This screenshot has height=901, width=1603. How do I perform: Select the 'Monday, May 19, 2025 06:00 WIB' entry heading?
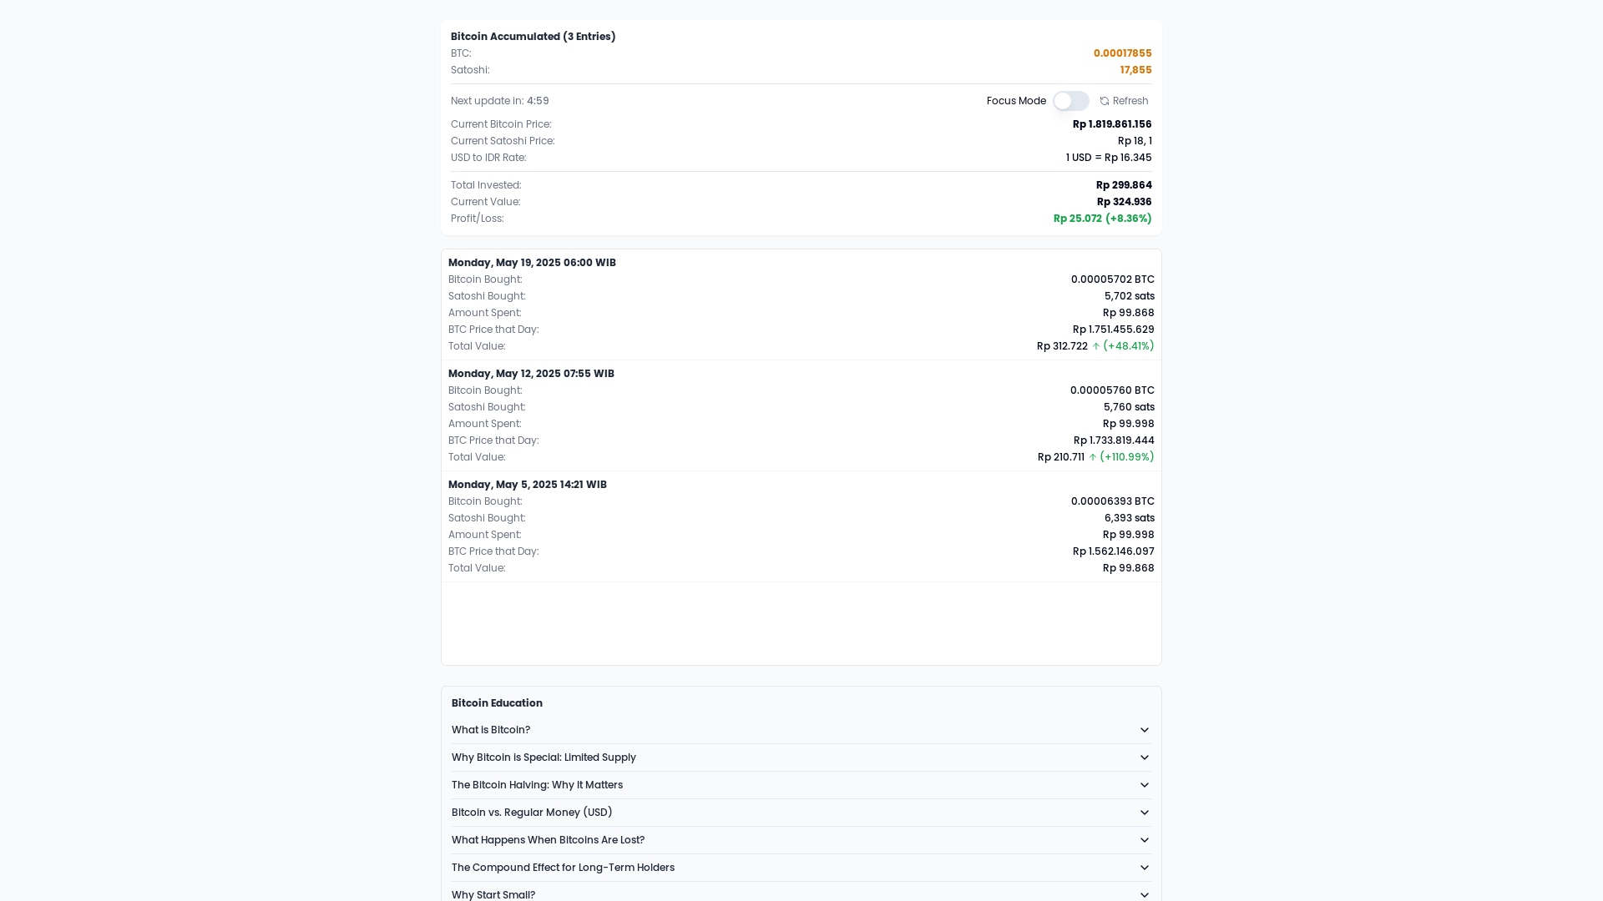click(532, 263)
